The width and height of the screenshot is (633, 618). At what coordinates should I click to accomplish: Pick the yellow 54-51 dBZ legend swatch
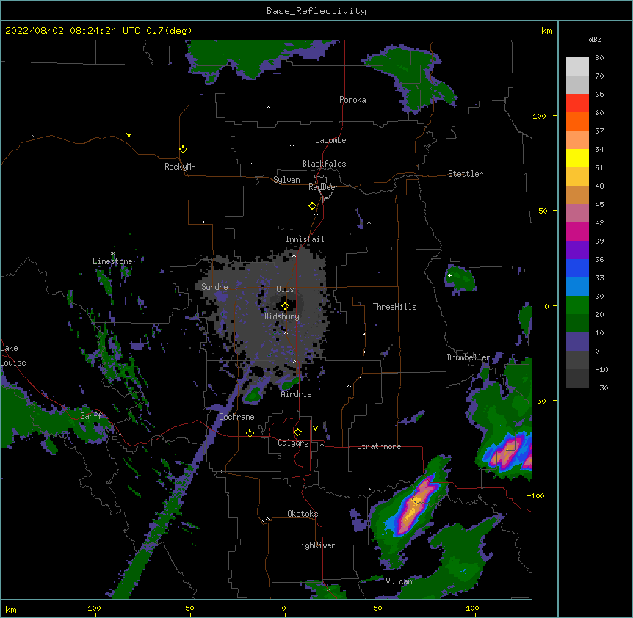point(577,158)
